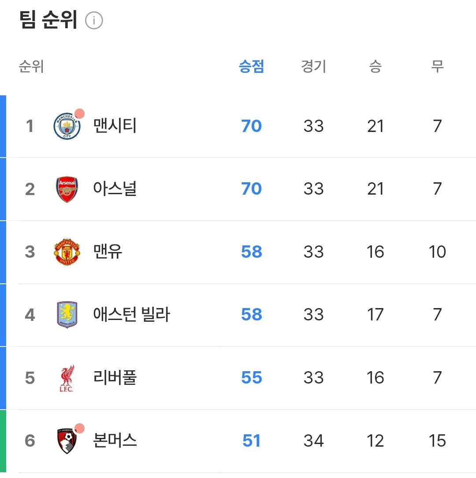The image size is (476, 478).
Task: Choose the 무 column header
Action: pyautogui.click(x=437, y=67)
